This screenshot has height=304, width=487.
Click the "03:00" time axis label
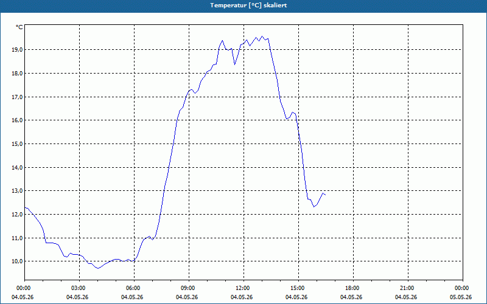click(x=79, y=288)
